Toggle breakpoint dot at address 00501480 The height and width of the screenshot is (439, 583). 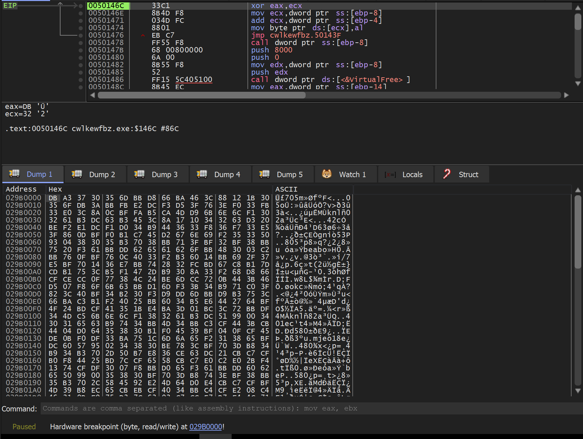[81, 57]
